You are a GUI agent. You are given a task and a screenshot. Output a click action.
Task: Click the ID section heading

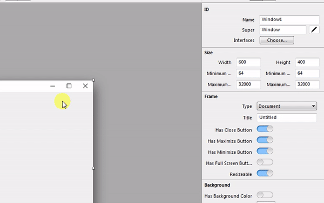(x=207, y=10)
